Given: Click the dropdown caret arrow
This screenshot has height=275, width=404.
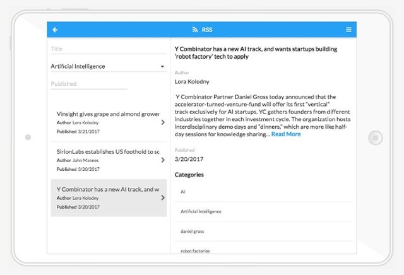Looking at the screenshot, I should [x=162, y=66].
